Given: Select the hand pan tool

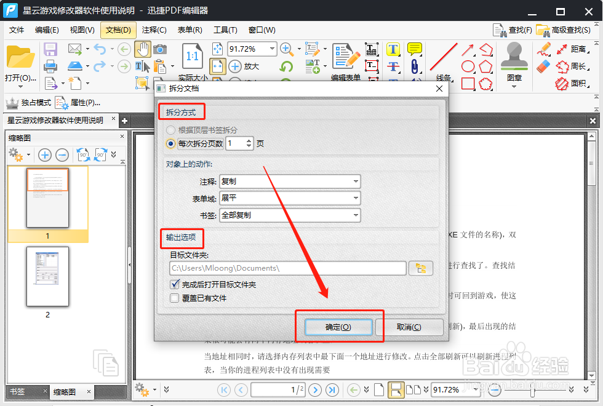Looking at the screenshot, I should 143,49.
